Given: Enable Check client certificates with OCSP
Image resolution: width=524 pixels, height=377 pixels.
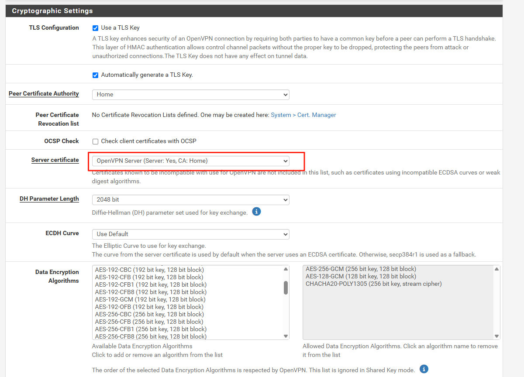Looking at the screenshot, I should coord(95,141).
